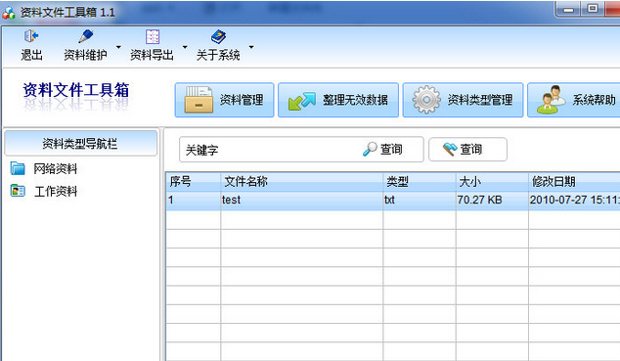Screen dimensions: 620x361
Task: Click the 序号 column header
Action: point(193,182)
